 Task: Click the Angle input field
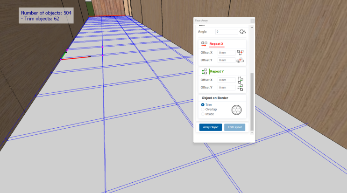(x=227, y=32)
